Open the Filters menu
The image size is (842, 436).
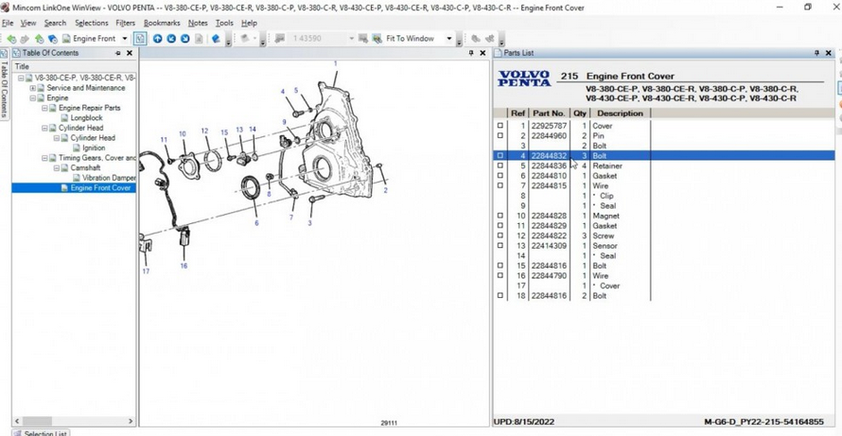(126, 23)
